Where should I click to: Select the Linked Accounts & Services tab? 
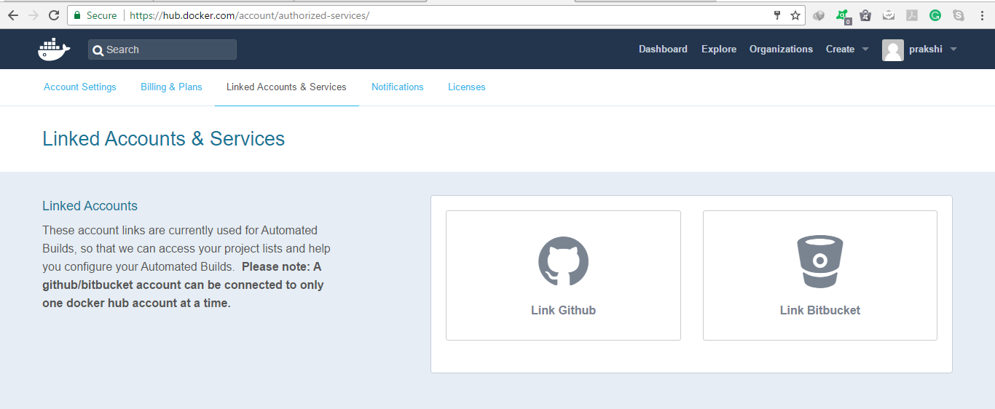pyautogui.click(x=286, y=87)
